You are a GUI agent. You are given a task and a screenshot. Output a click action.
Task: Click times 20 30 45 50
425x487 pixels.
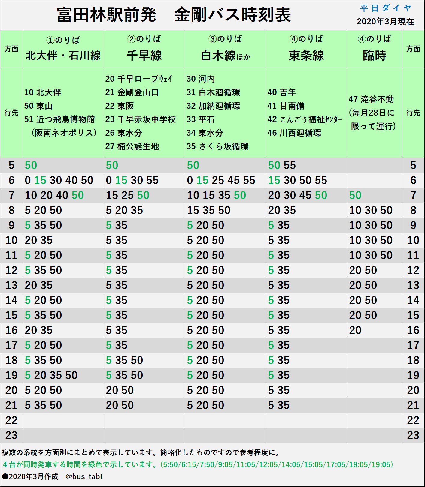pyautogui.click(x=298, y=195)
